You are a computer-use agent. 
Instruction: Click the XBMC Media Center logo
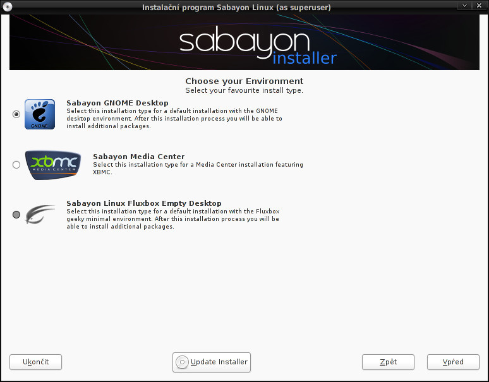coord(53,165)
